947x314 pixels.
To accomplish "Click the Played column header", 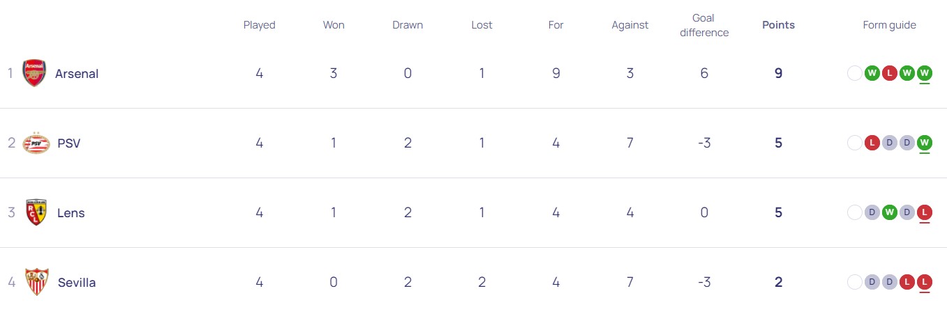I will [260, 25].
